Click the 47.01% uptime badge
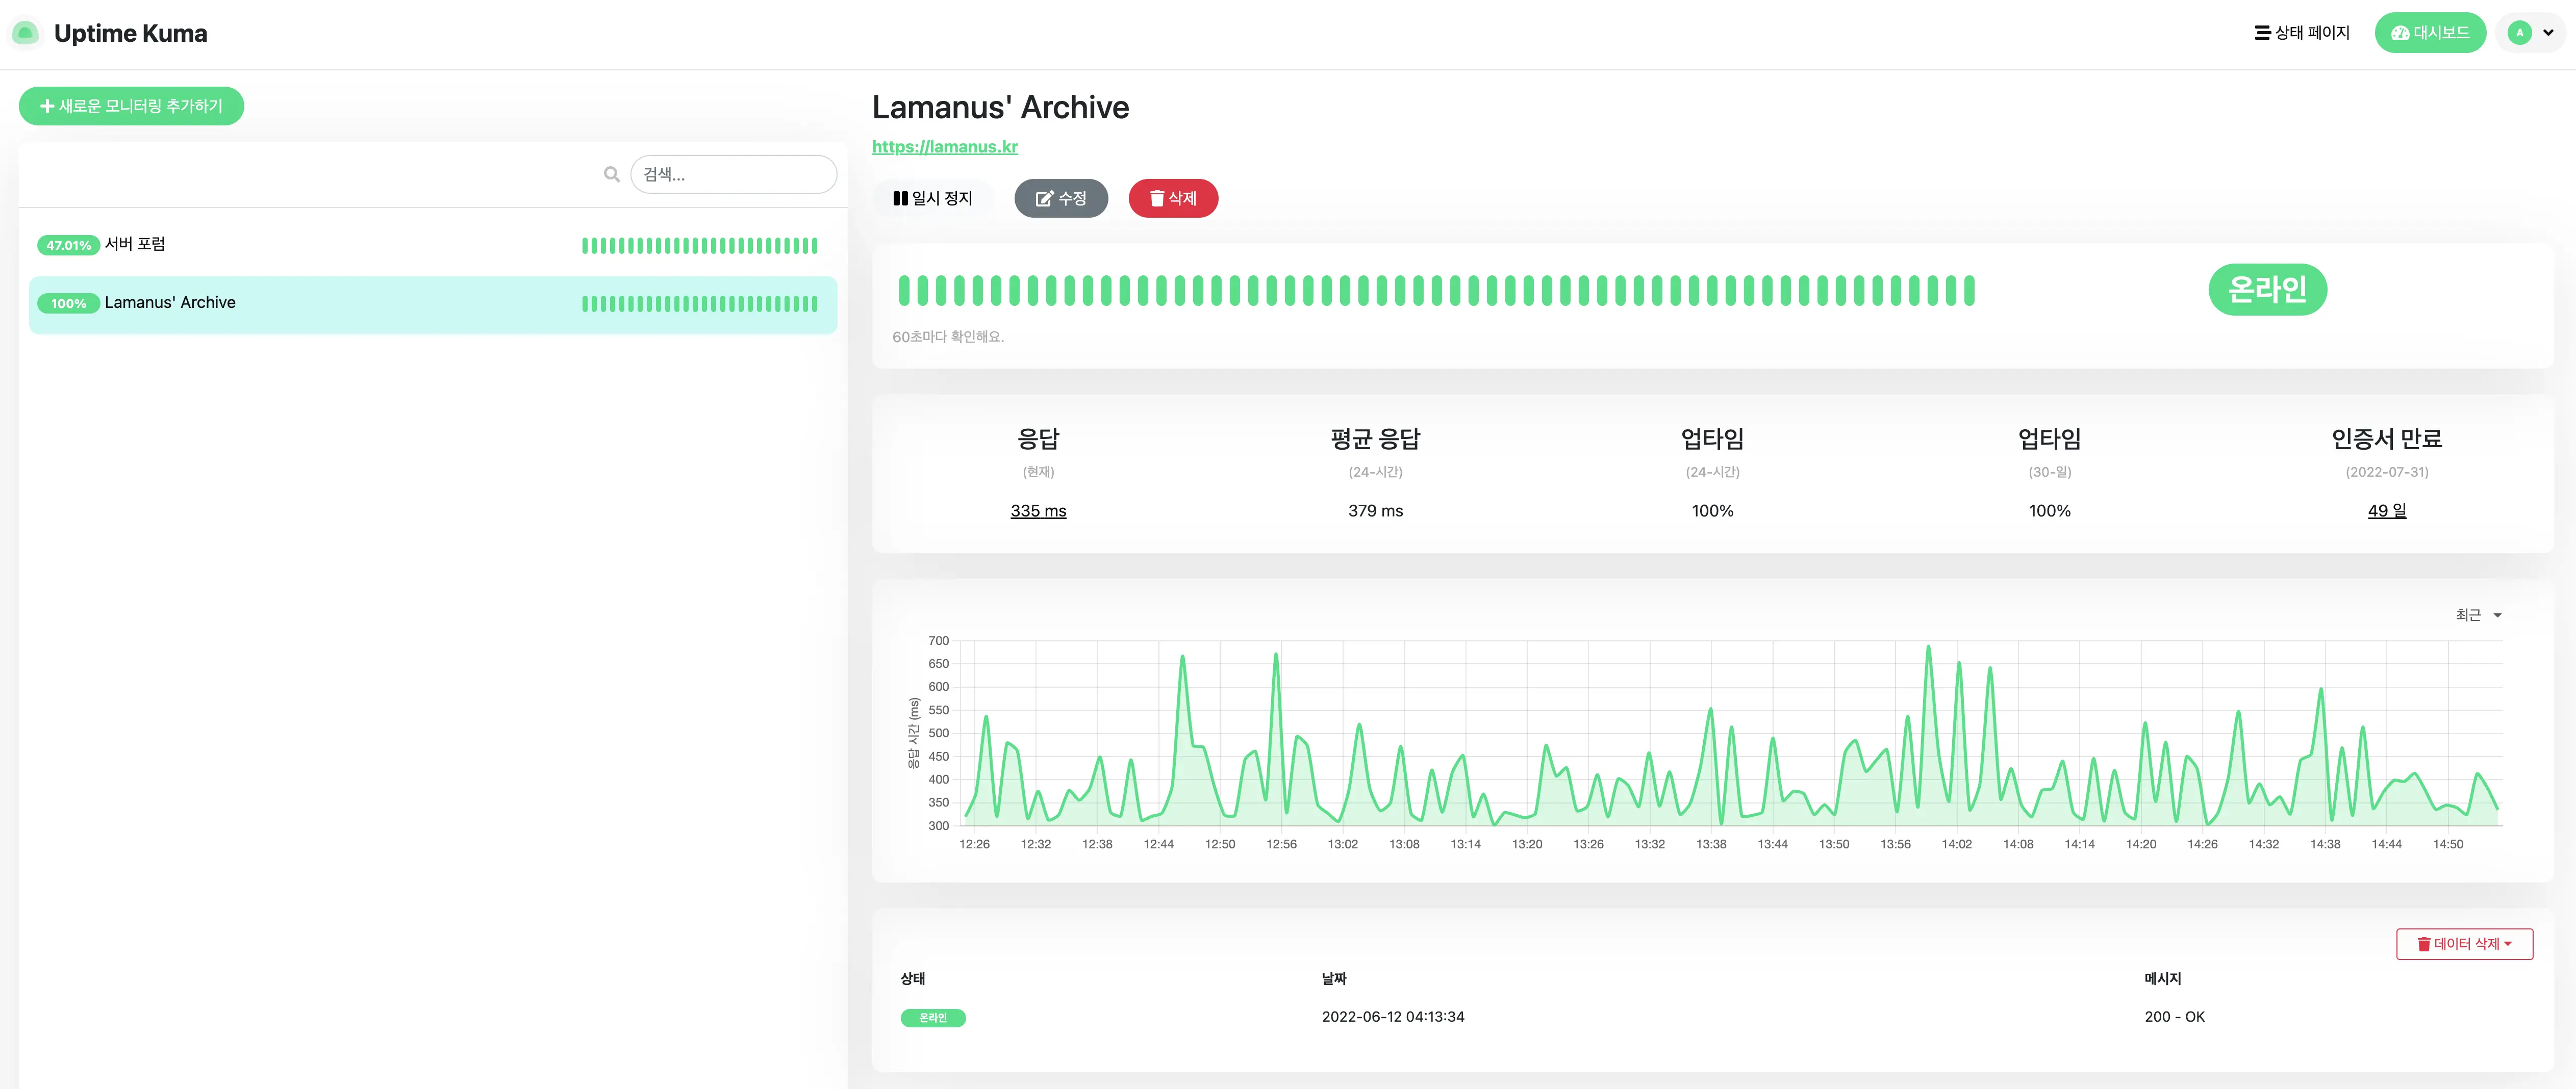This screenshot has width=2576, height=1089. pos(68,245)
